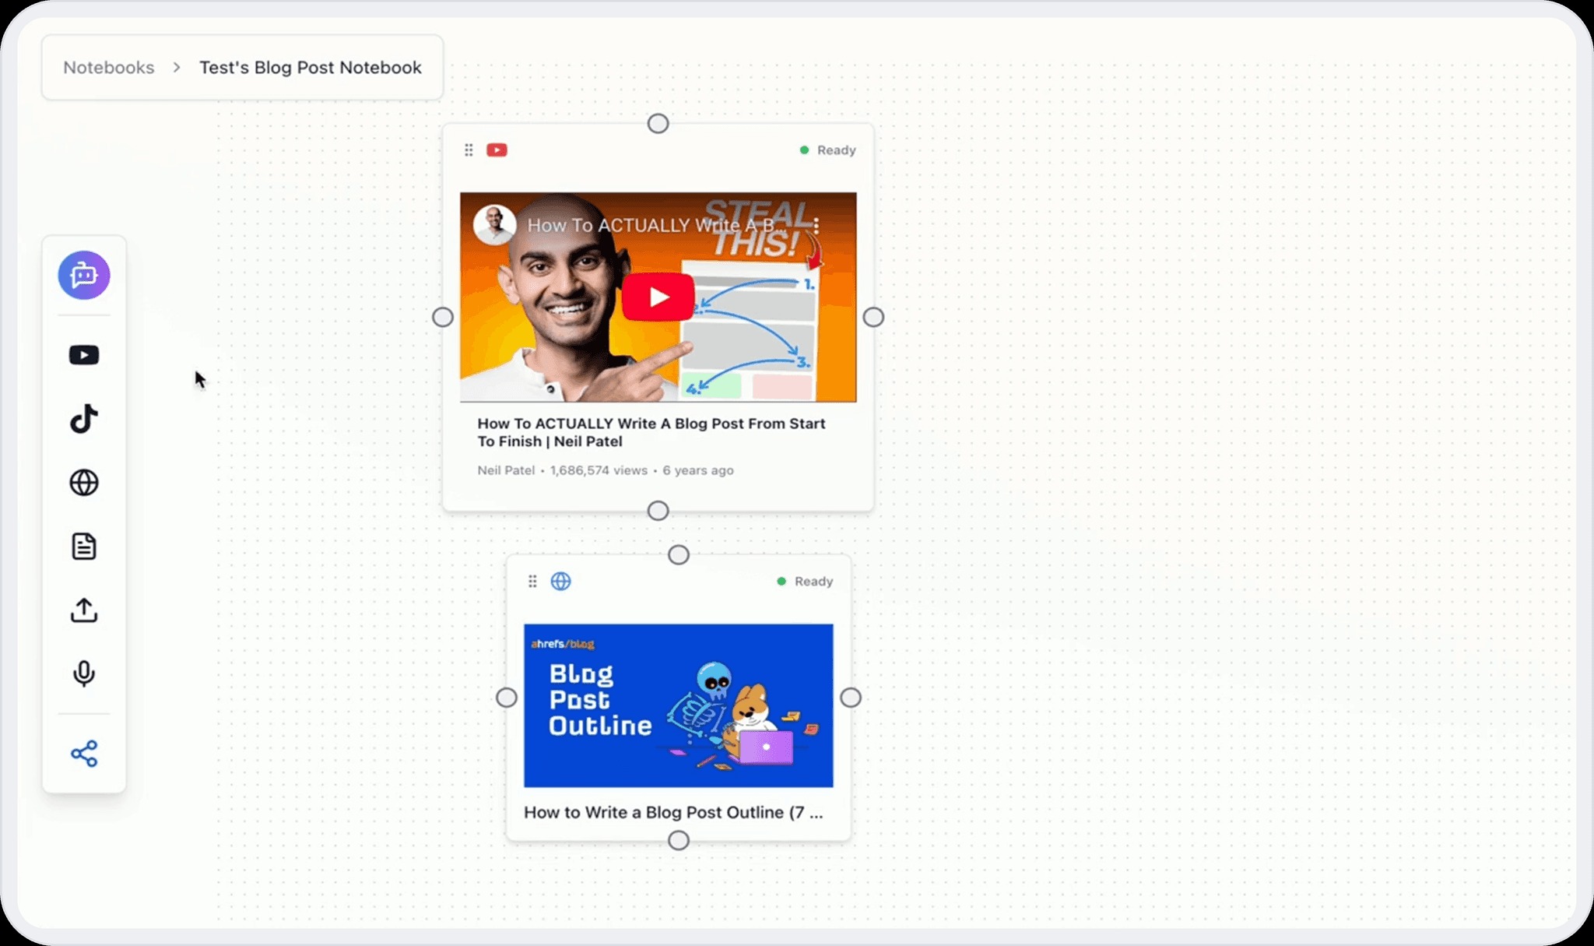Viewport: 1594px width, 946px height.
Task: Click the upload file icon
Action: [84, 610]
